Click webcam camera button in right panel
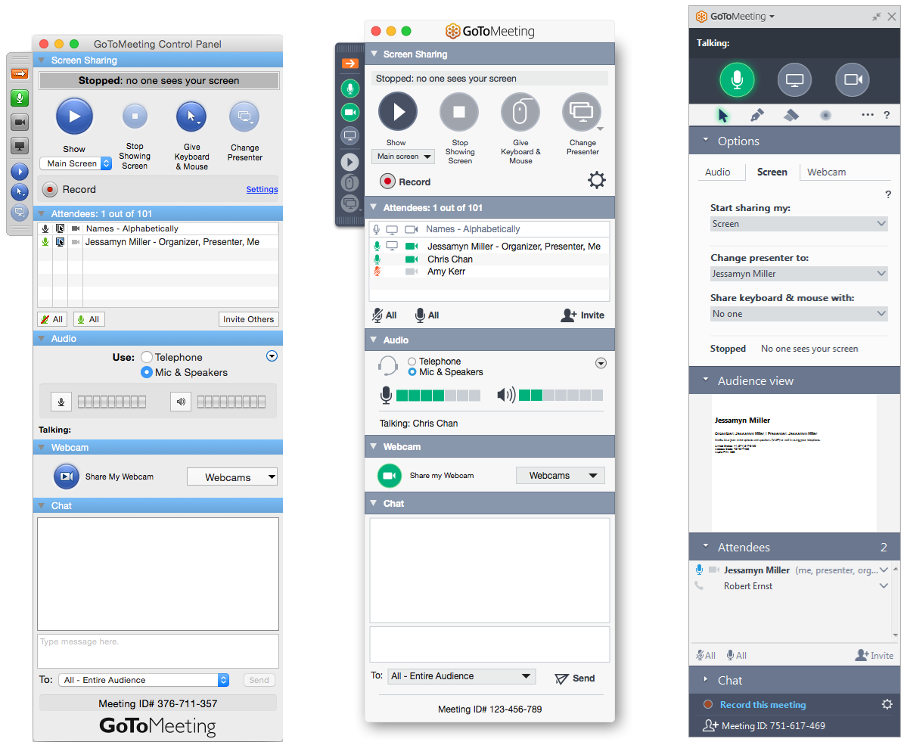The image size is (904, 742). point(852,79)
